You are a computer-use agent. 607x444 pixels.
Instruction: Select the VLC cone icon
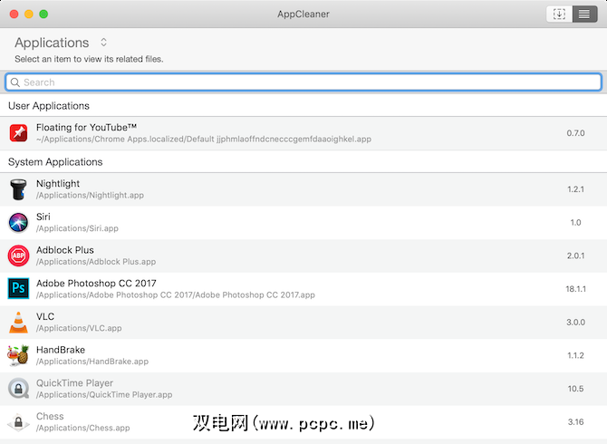tap(18, 323)
